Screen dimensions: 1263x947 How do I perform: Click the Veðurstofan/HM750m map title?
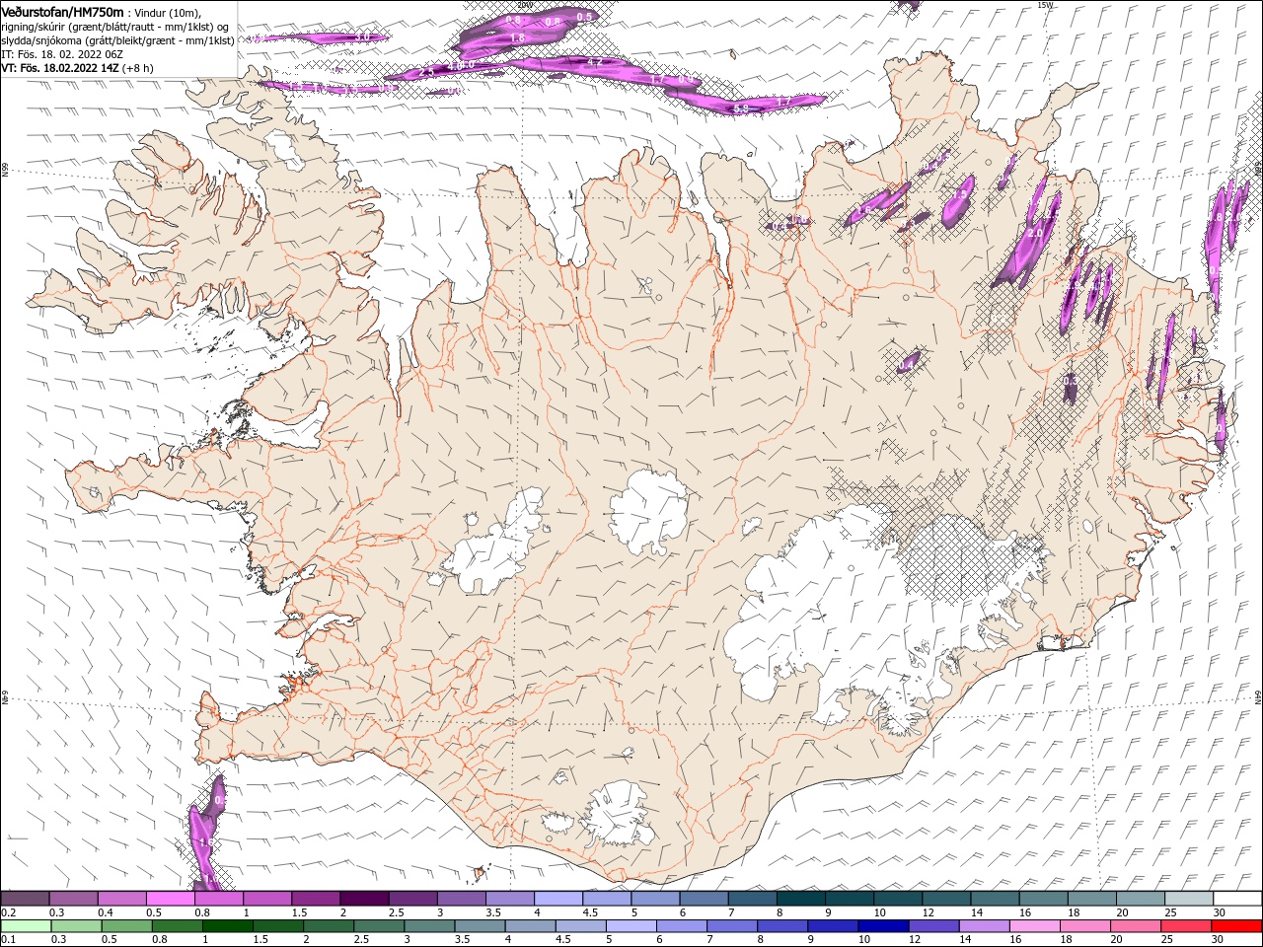[62, 11]
